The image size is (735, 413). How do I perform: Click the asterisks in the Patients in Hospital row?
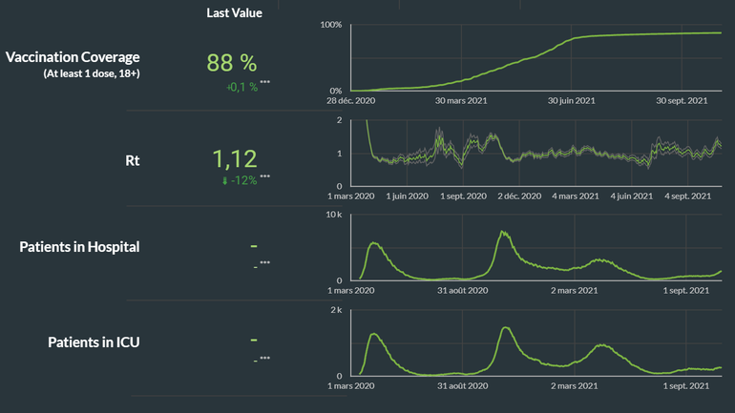click(x=264, y=263)
